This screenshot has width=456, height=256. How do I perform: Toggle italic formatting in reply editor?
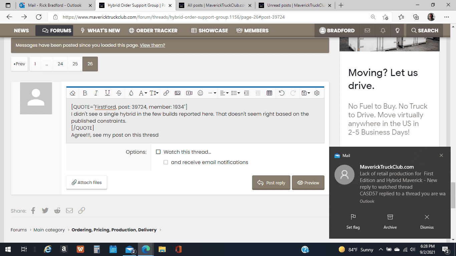[x=96, y=93]
